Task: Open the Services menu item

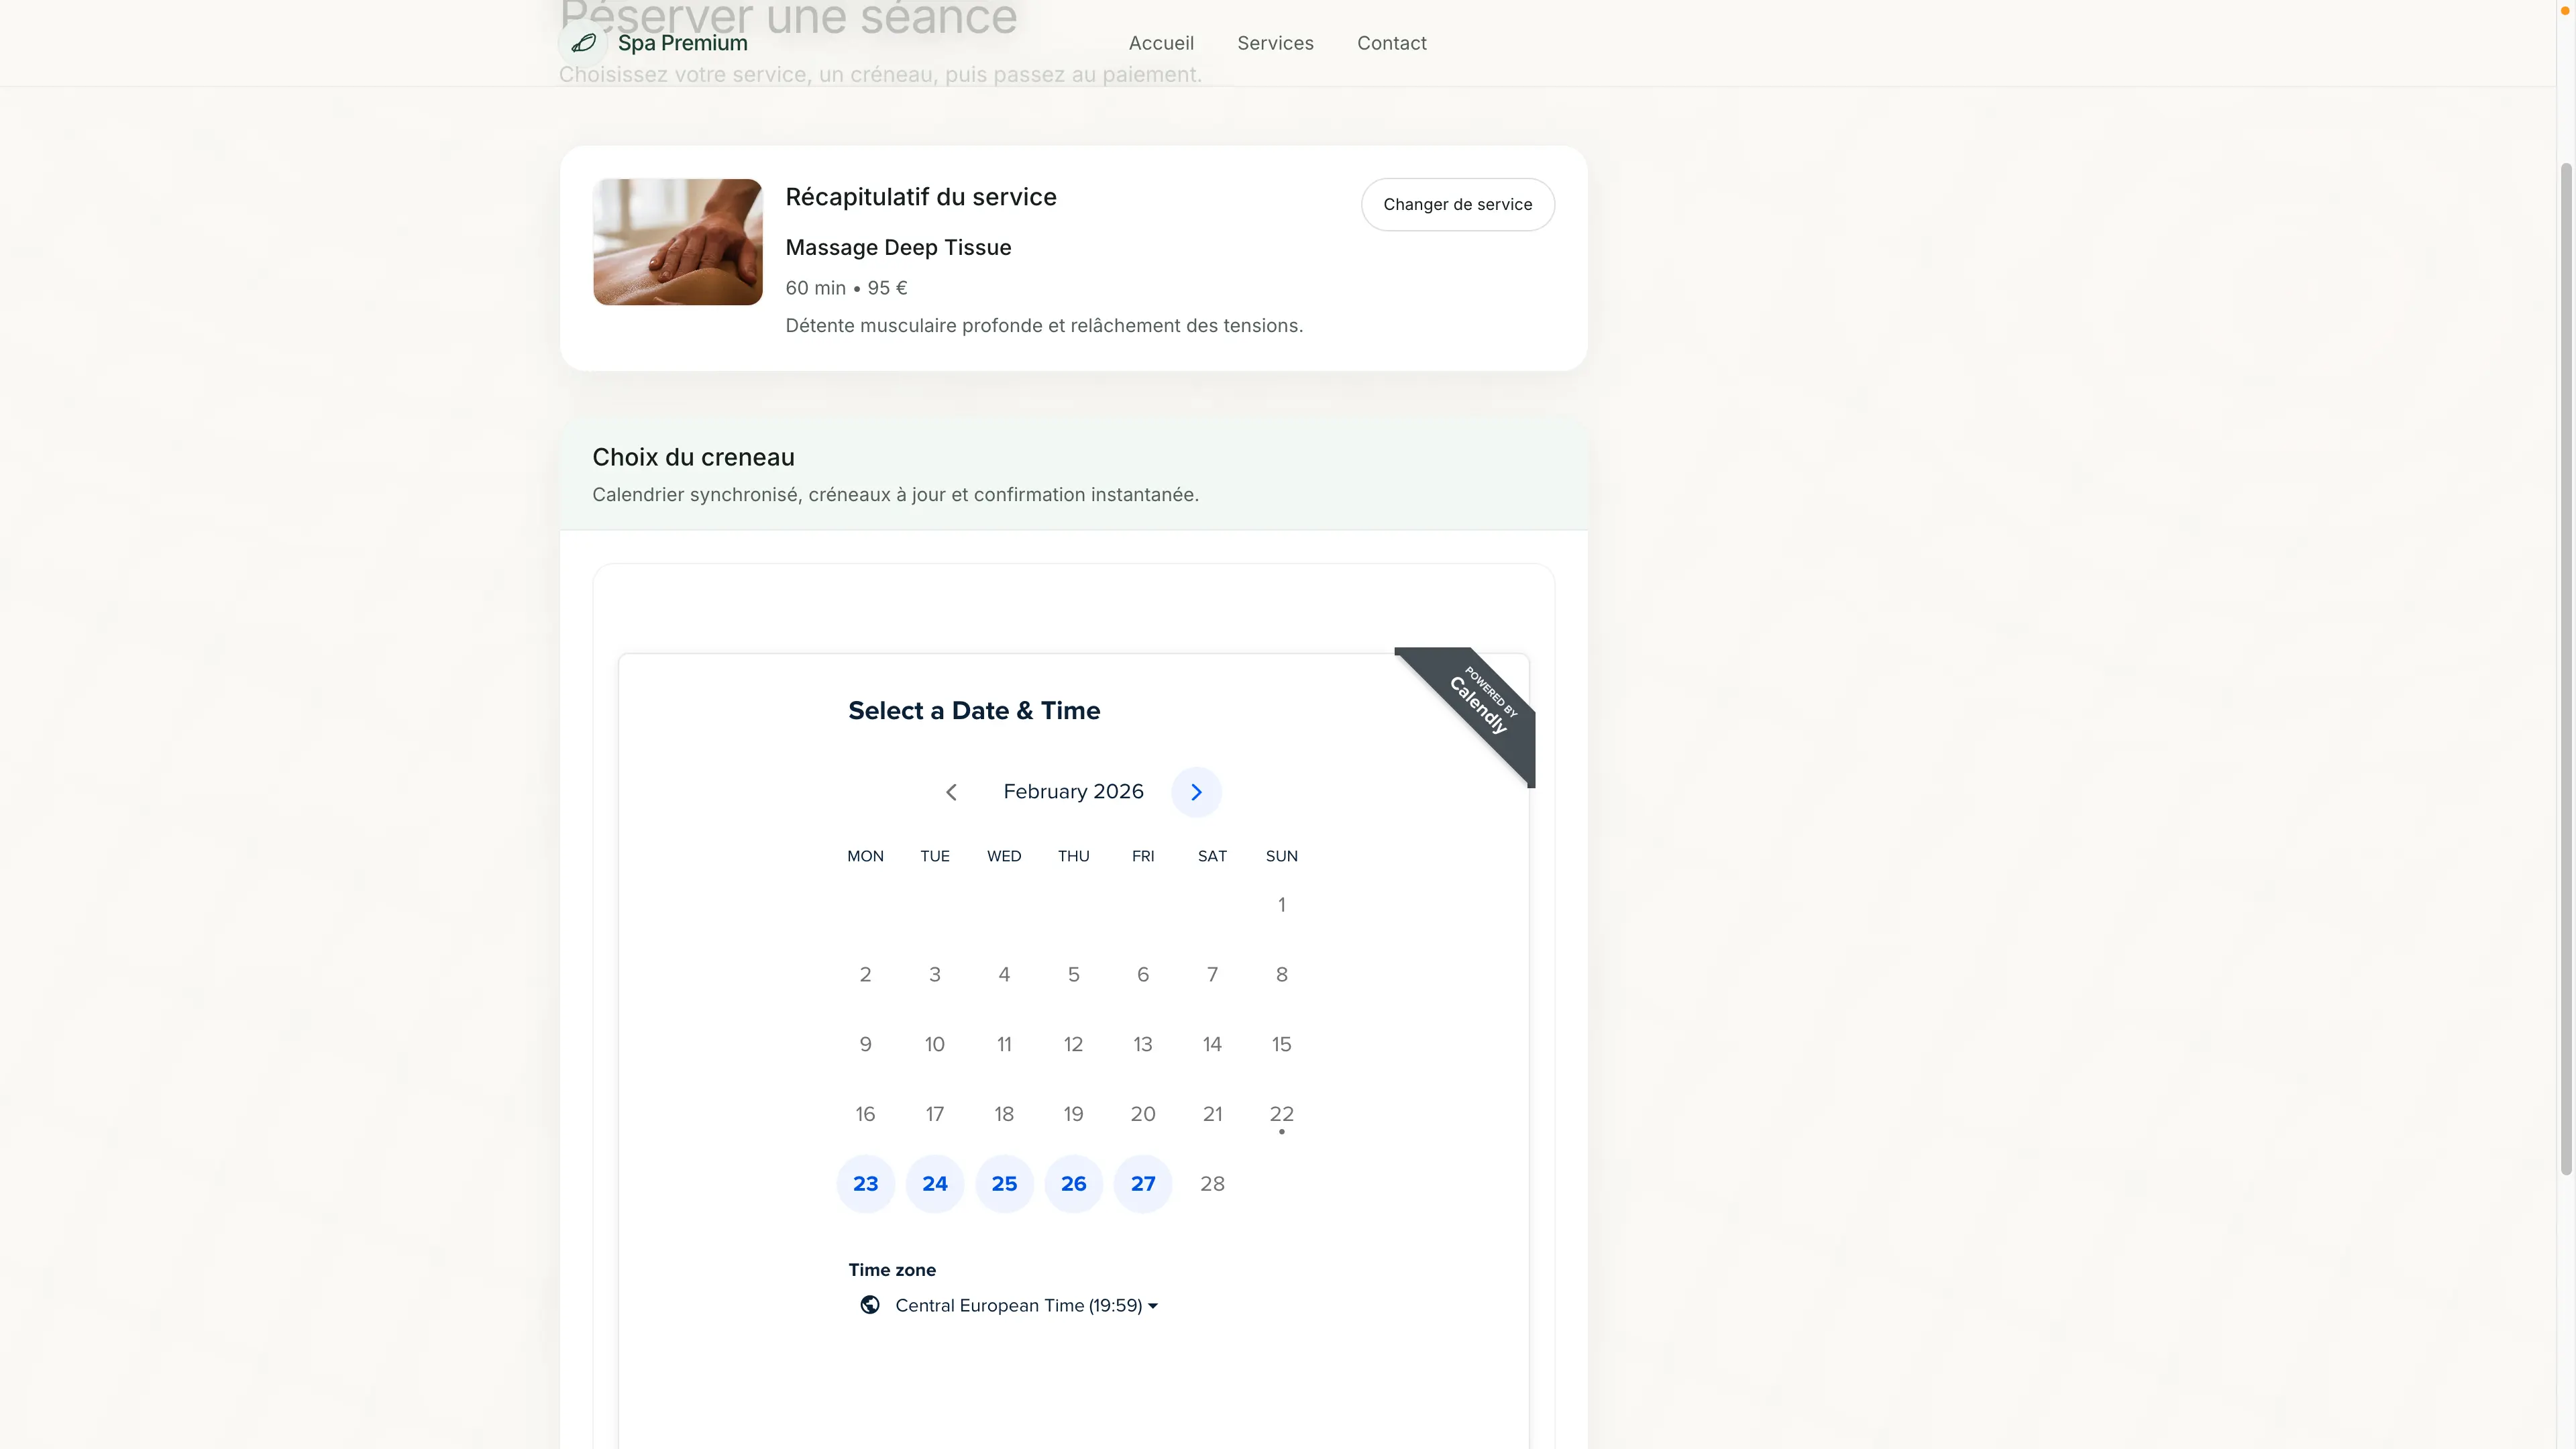Action: point(1275,43)
